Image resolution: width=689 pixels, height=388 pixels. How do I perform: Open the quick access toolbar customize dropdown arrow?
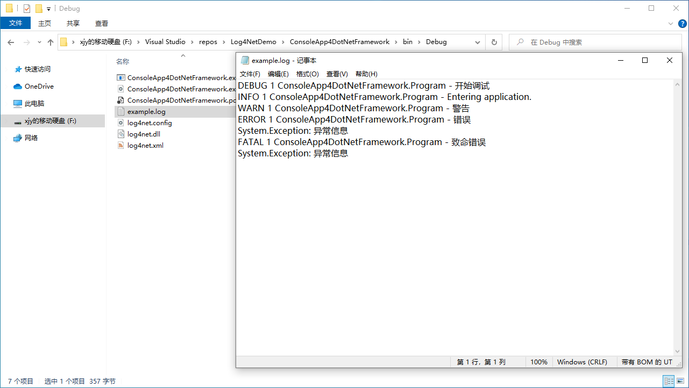(48, 9)
